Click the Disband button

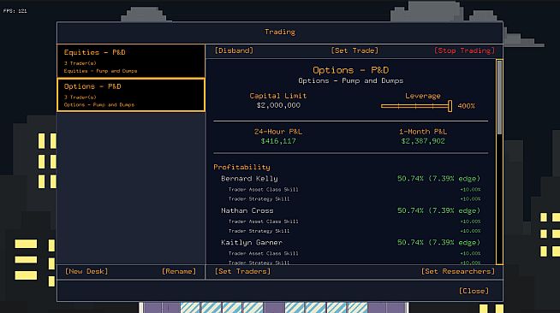tap(234, 50)
